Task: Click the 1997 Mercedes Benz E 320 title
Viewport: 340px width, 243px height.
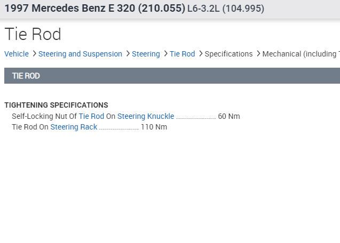Action: tap(94, 9)
